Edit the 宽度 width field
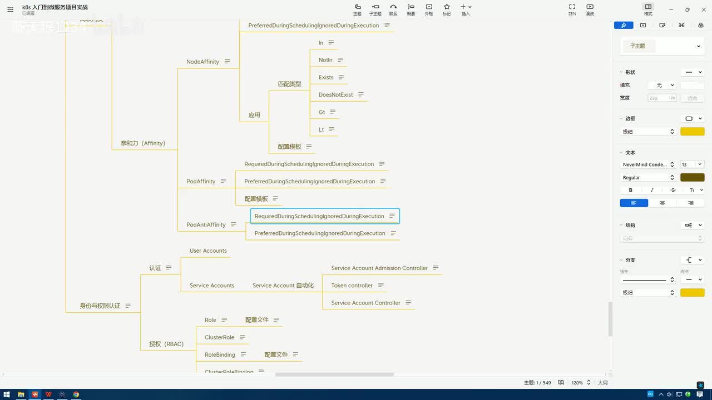The height and width of the screenshot is (400, 712). pos(662,98)
